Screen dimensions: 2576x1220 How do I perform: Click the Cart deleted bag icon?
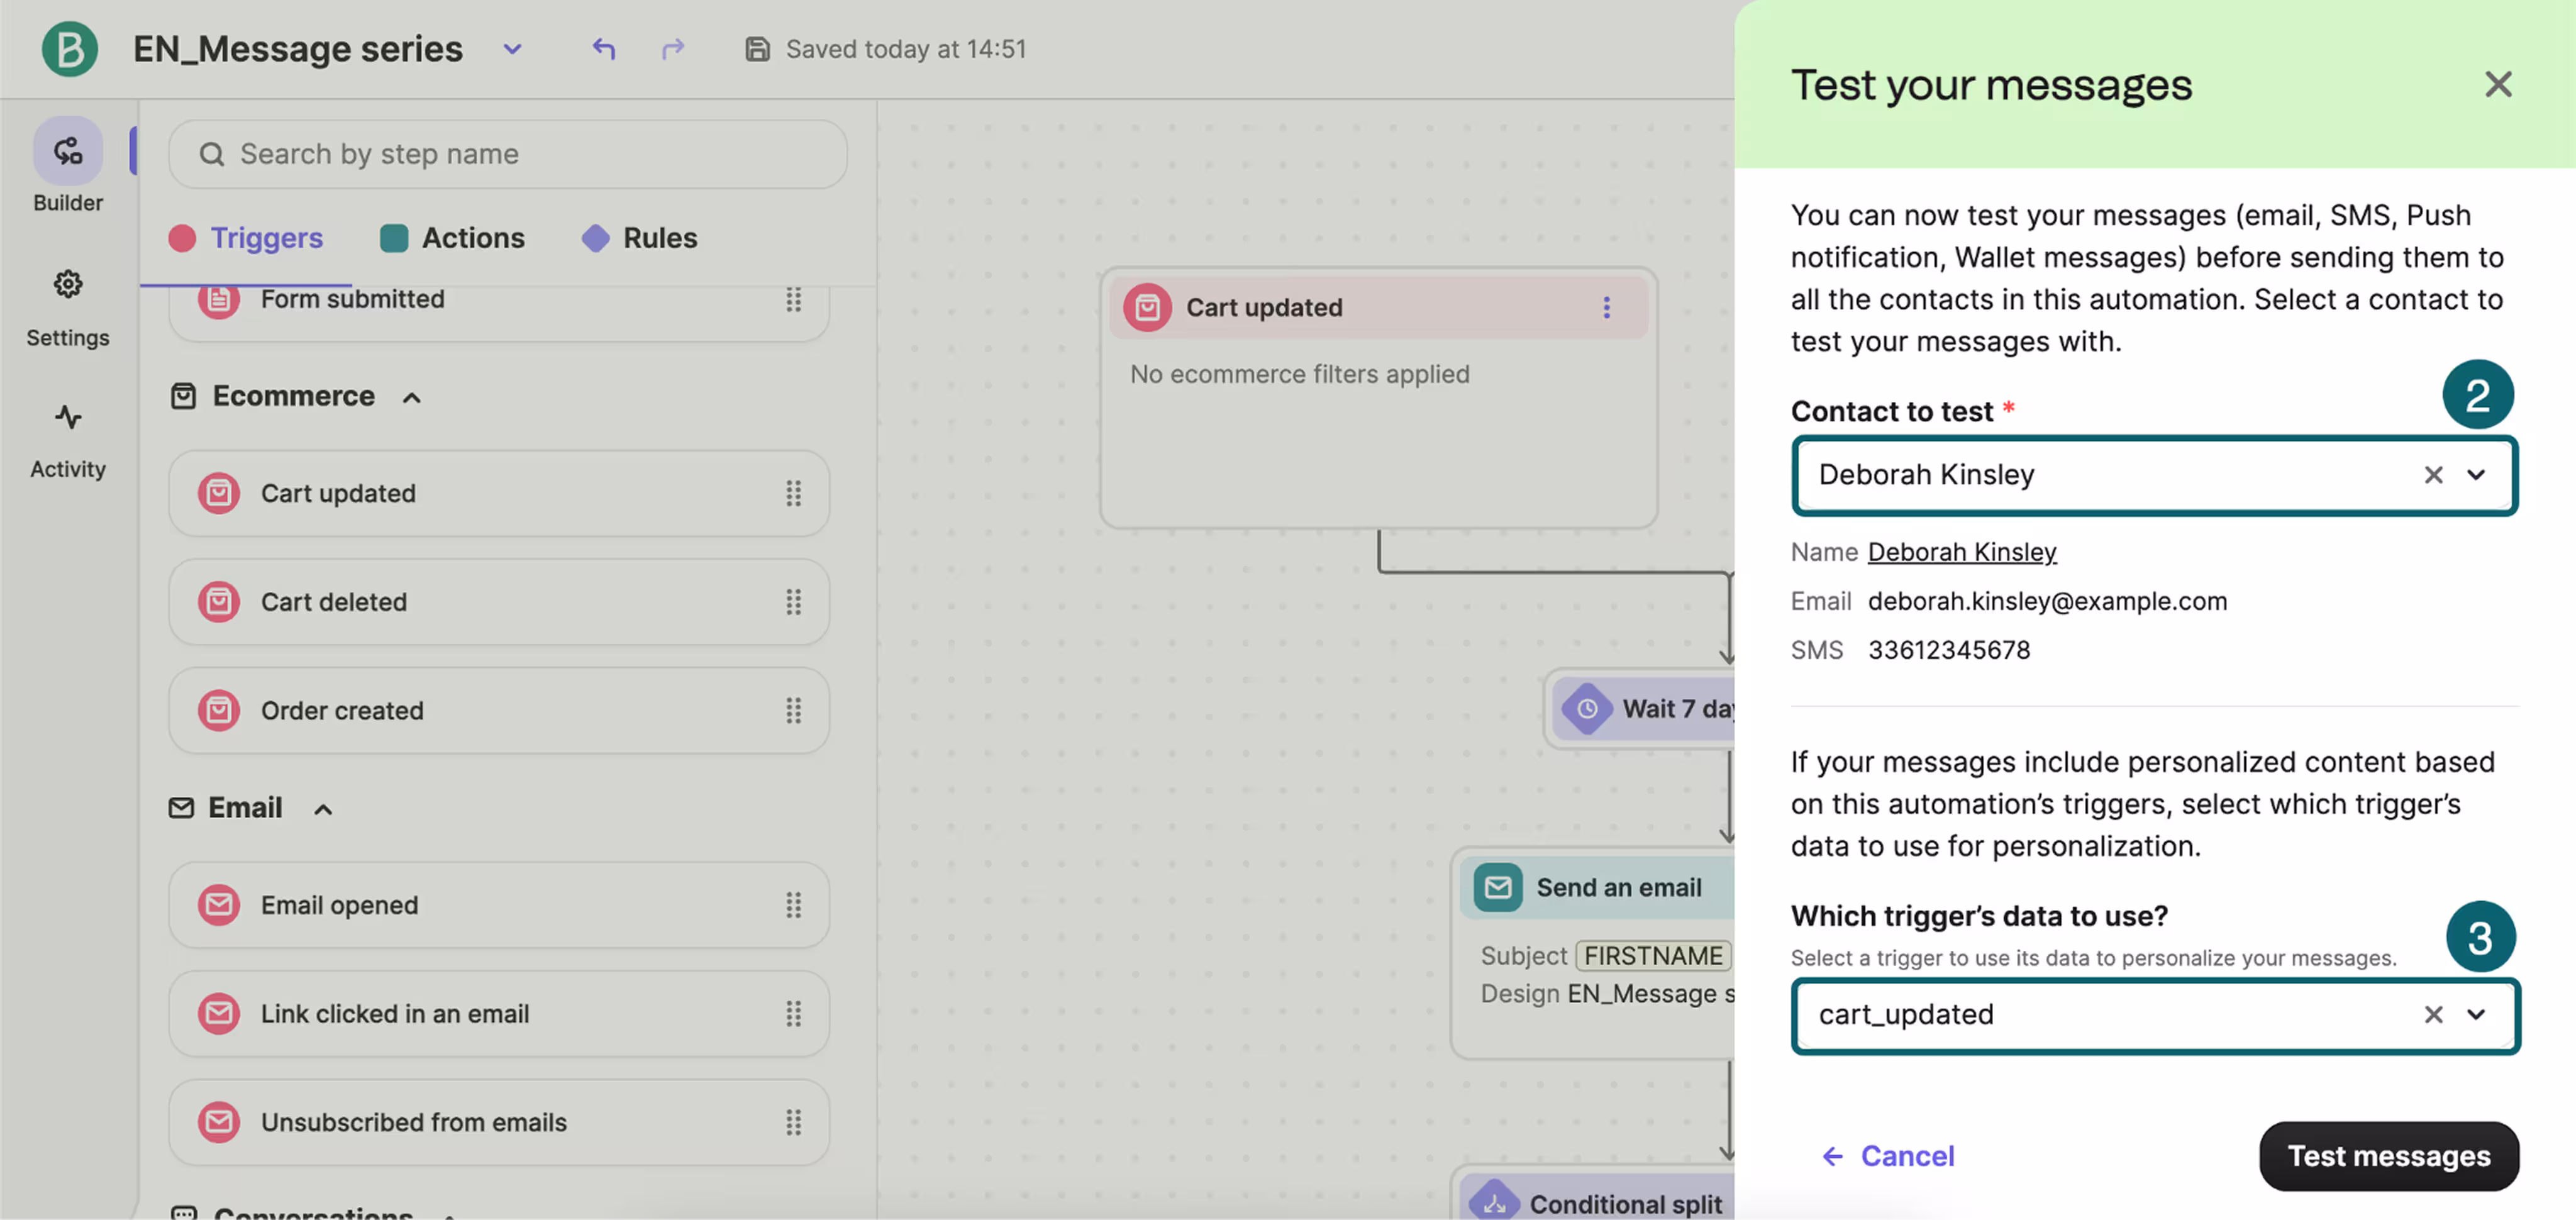click(x=218, y=602)
